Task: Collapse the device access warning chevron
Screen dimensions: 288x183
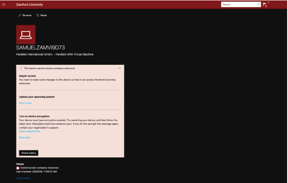Action: [119, 68]
